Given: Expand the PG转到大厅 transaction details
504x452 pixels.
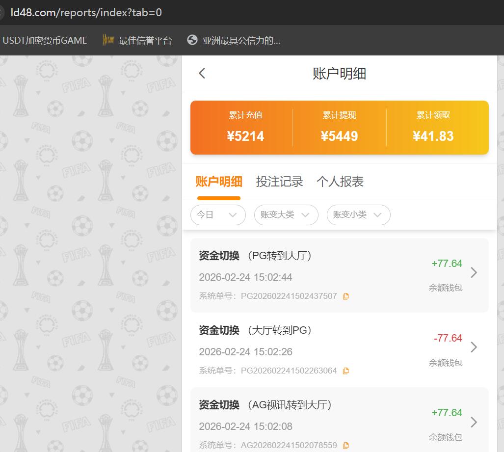Looking at the screenshot, I should point(474,272).
